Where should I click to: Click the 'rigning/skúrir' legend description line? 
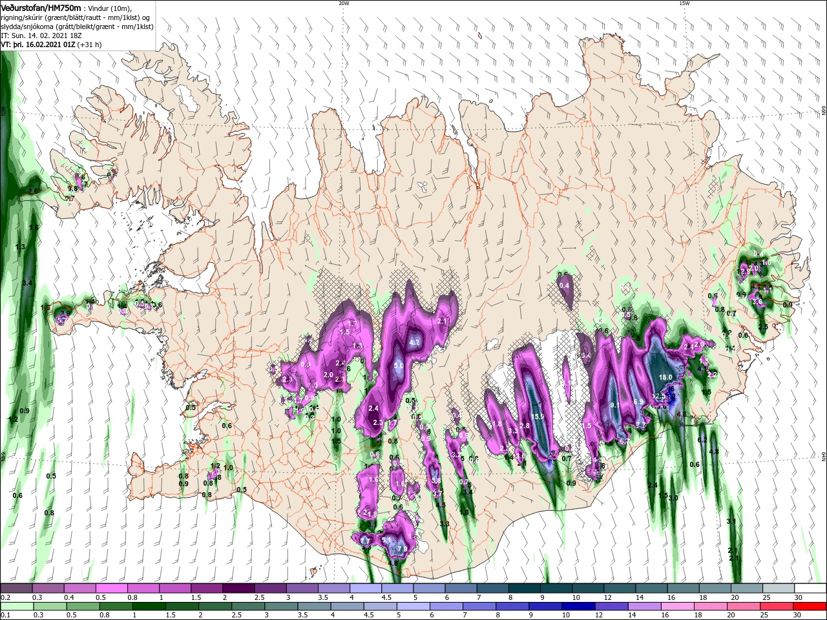click(76, 17)
